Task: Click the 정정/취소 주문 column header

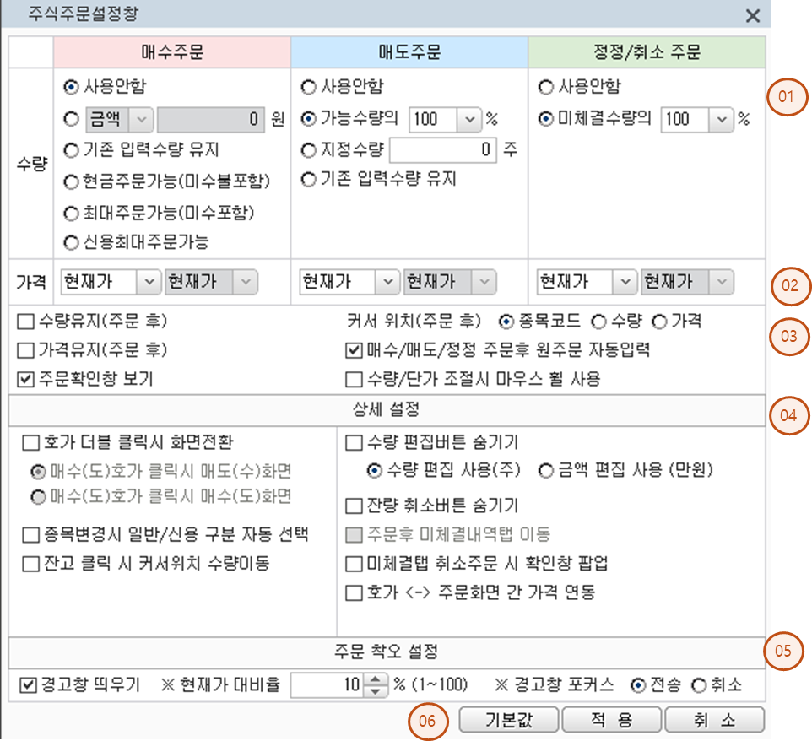Action: point(647,51)
